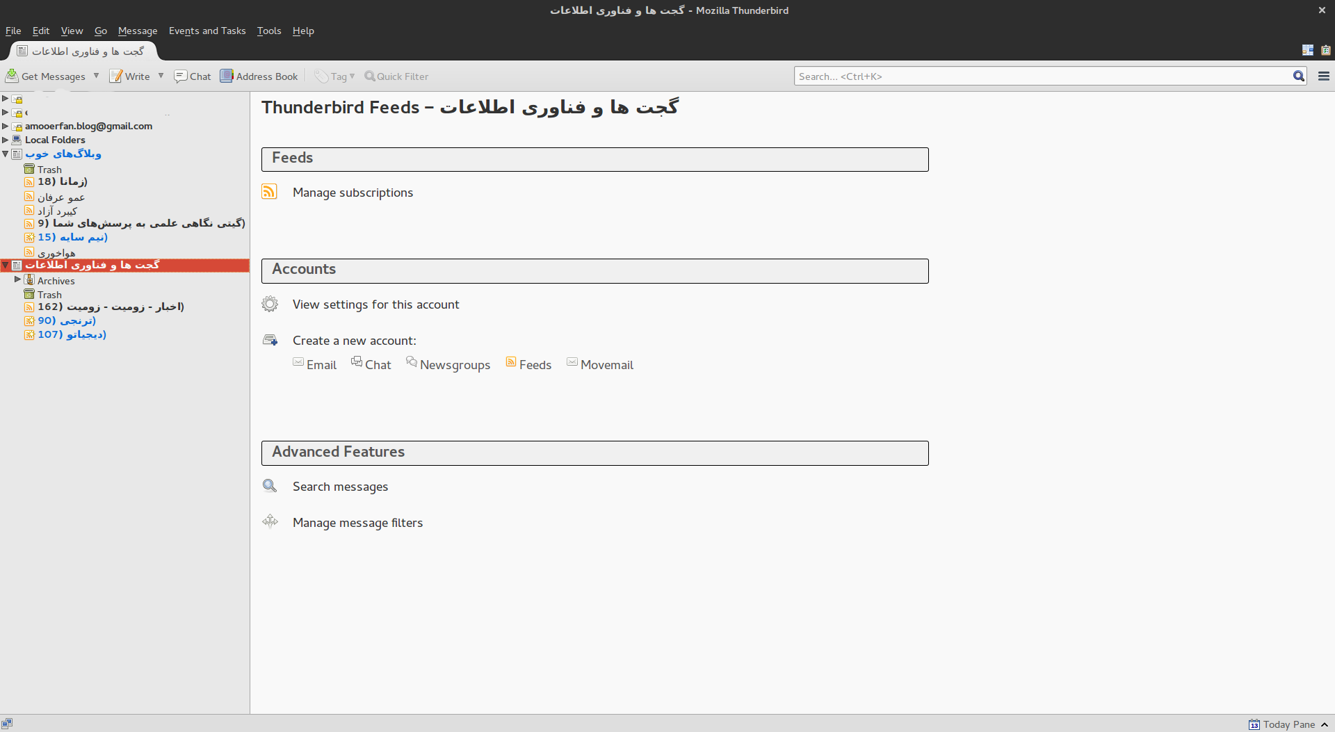Open the Address Book
The width and height of the screenshot is (1335, 732).
[259, 76]
